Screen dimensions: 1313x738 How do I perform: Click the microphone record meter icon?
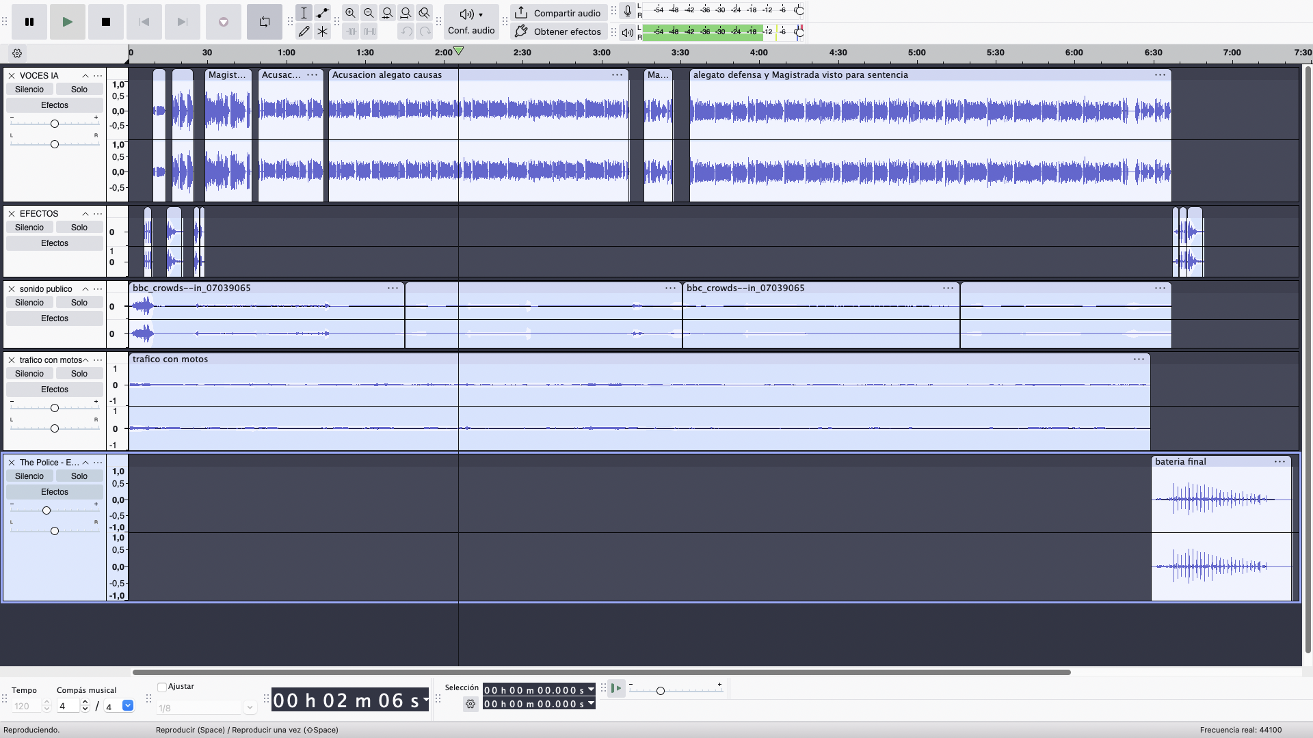pos(627,11)
